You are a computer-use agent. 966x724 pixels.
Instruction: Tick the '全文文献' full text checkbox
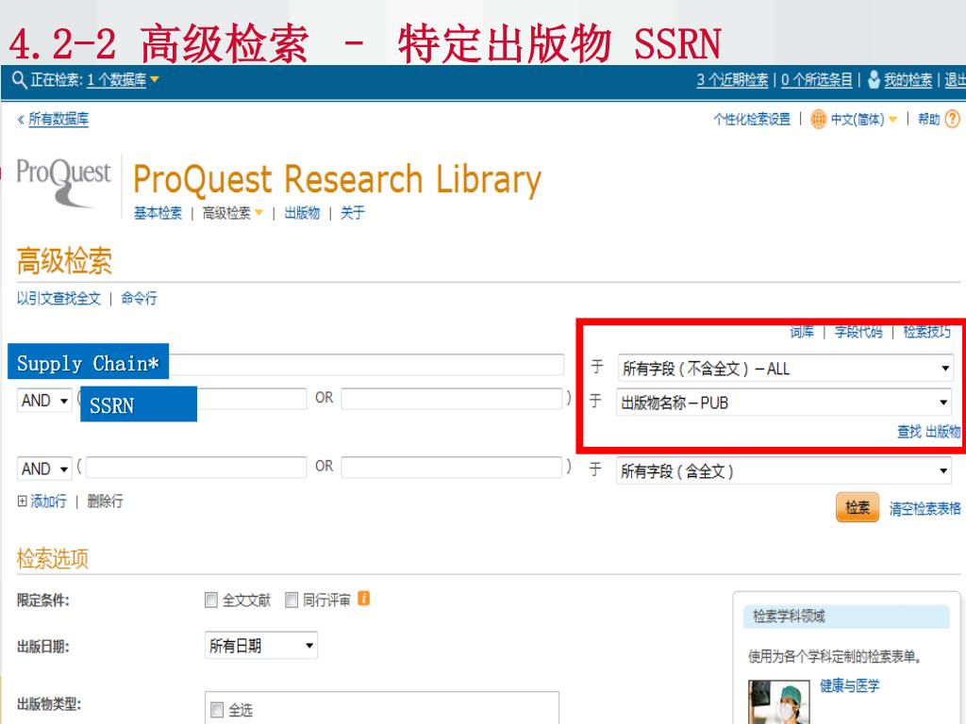211,600
